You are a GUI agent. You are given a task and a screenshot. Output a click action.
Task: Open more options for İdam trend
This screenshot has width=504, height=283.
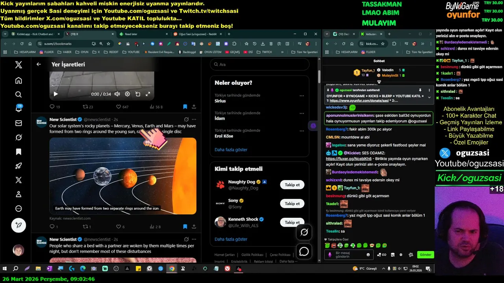(302, 113)
